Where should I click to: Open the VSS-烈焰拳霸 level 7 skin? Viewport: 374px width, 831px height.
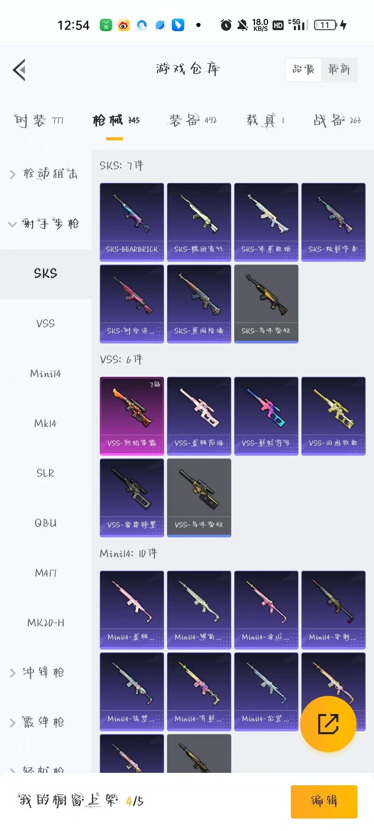coord(132,416)
